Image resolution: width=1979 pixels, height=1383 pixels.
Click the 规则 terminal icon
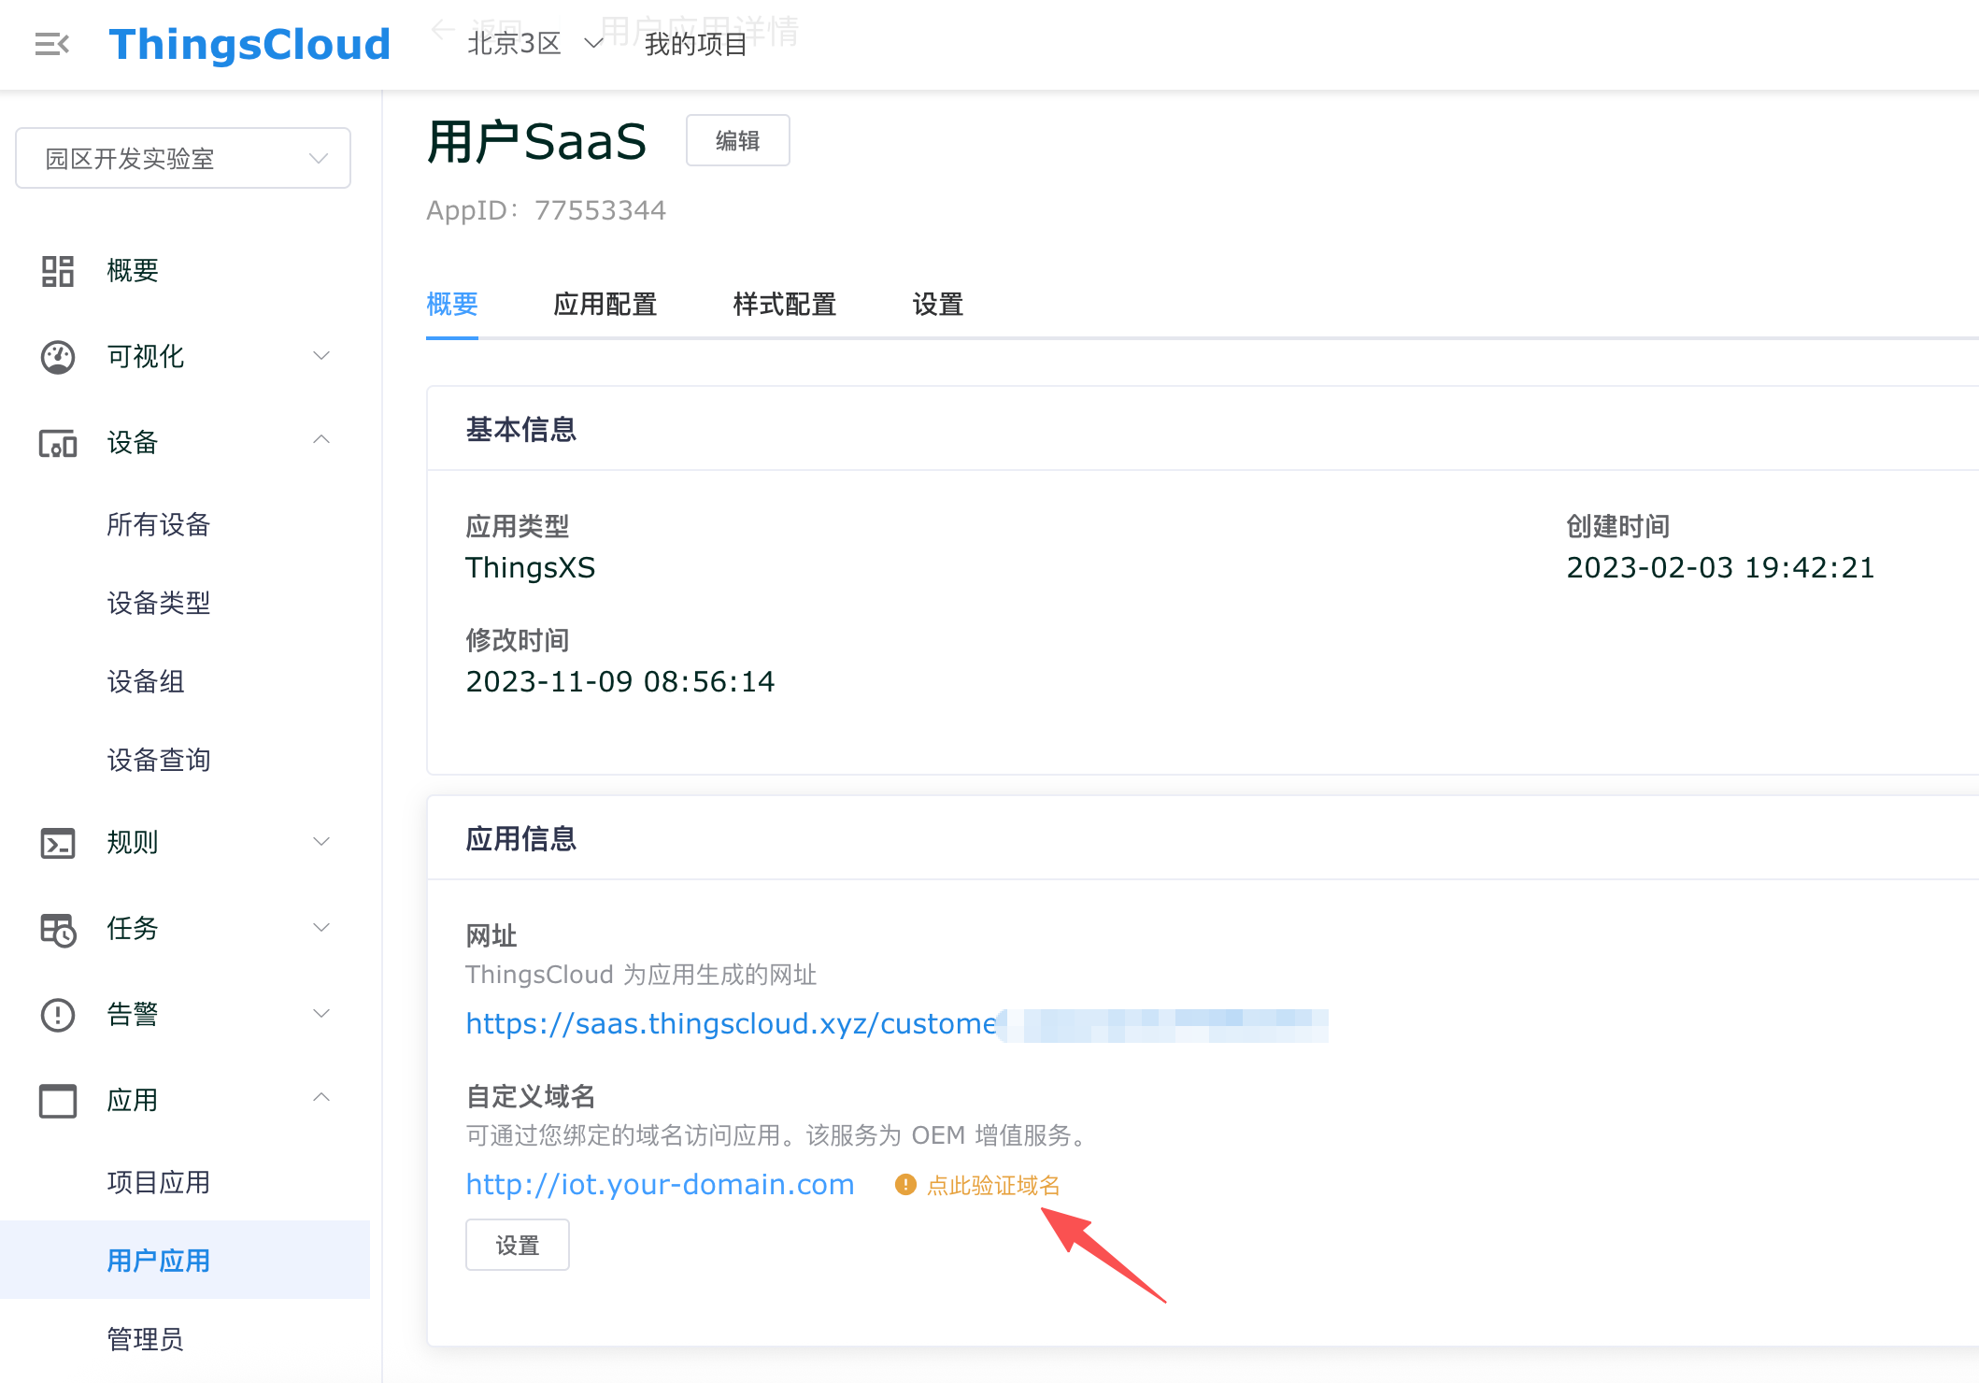(x=57, y=843)
